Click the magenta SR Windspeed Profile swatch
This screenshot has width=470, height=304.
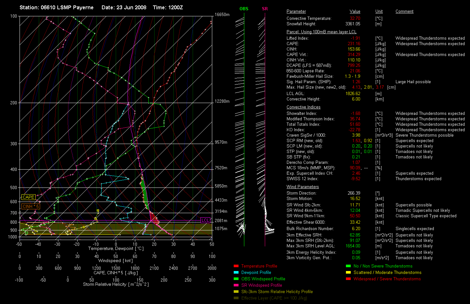(236, 285)
